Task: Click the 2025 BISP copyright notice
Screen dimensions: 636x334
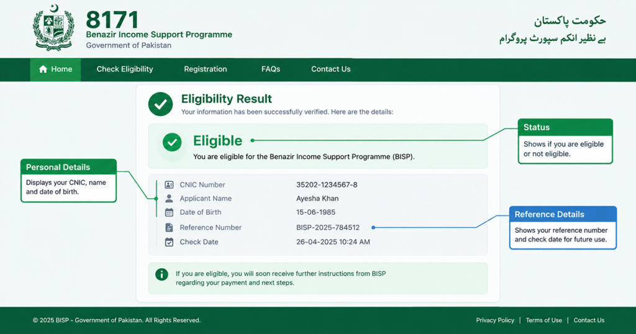Action: (x=116, y=320)
